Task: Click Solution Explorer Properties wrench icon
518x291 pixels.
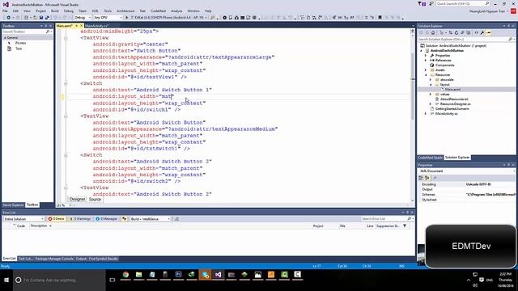Action: (482, 32)
